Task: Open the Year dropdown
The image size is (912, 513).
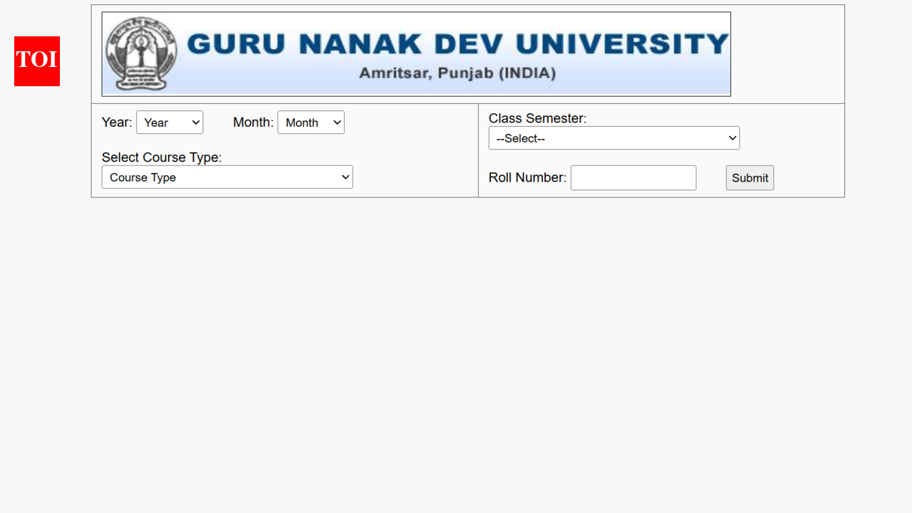Action: click(170, 122)
